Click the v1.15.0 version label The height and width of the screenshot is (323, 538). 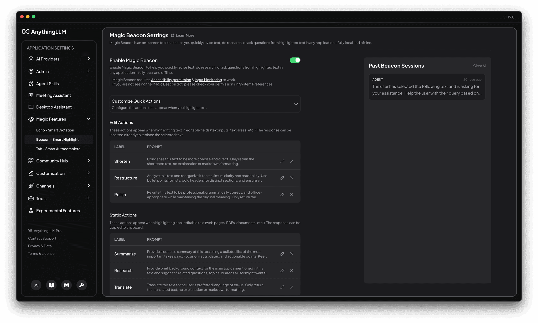click(509, 17)
